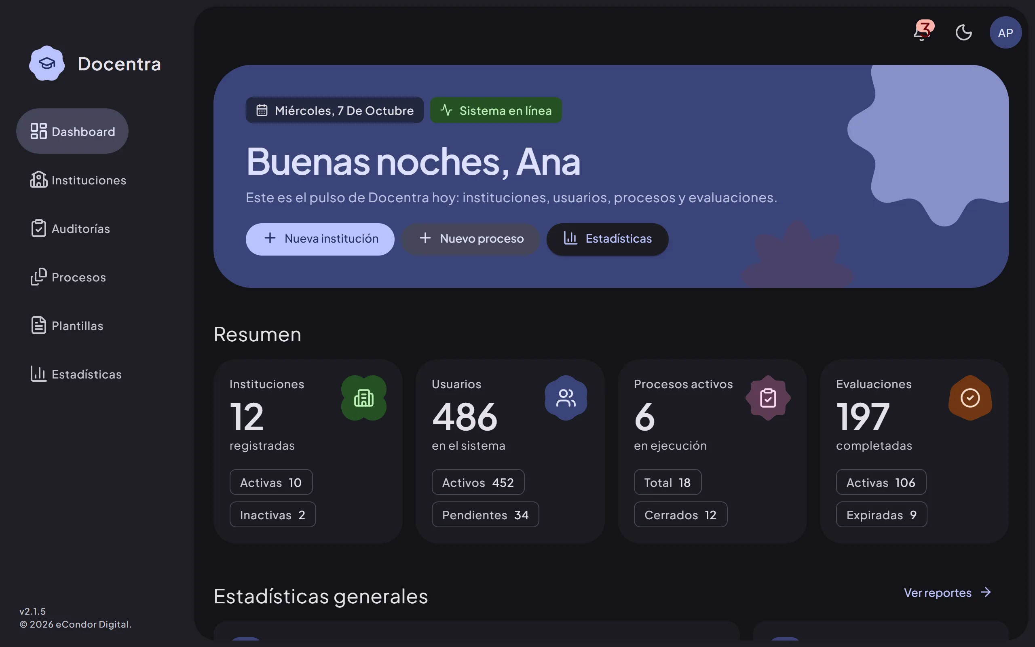The image size is (1035, 647).
Task: Click the Expiradas 9 chip
Action: pos(881,515)
